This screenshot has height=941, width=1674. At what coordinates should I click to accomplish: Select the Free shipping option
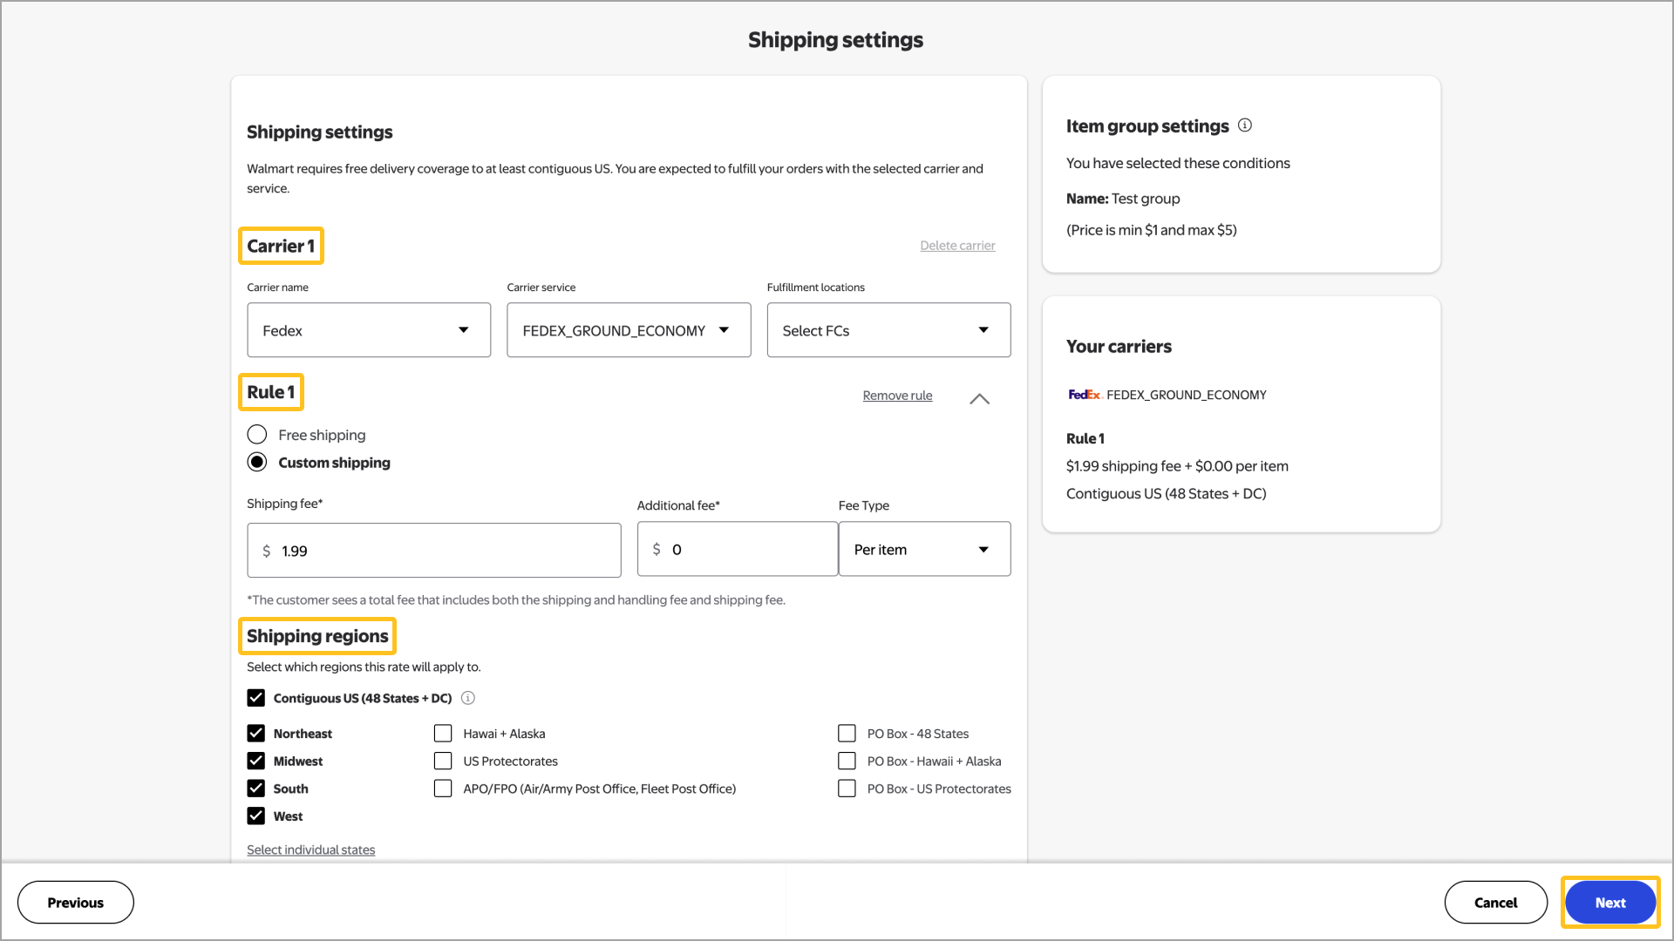[257, 434]
